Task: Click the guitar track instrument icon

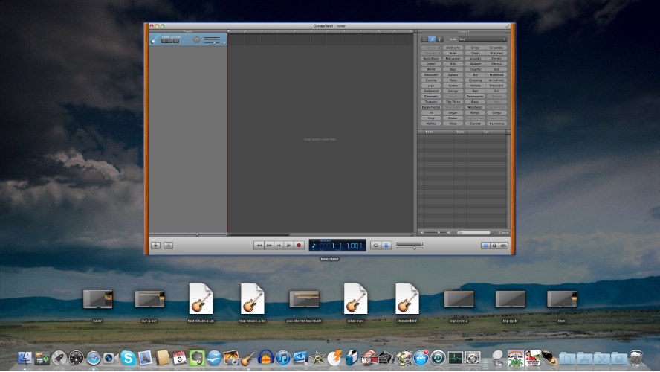Action: point(153,40)
